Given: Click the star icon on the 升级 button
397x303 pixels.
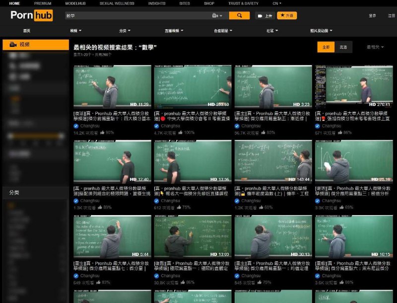Looking at the screenshot, I should pyautogui.click(x=282, y=15).
